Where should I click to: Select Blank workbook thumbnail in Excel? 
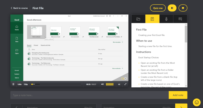pyautogui.click(x=36, y=32)
